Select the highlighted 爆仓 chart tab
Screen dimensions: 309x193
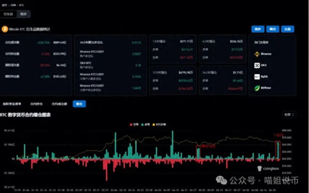point(79,104)
